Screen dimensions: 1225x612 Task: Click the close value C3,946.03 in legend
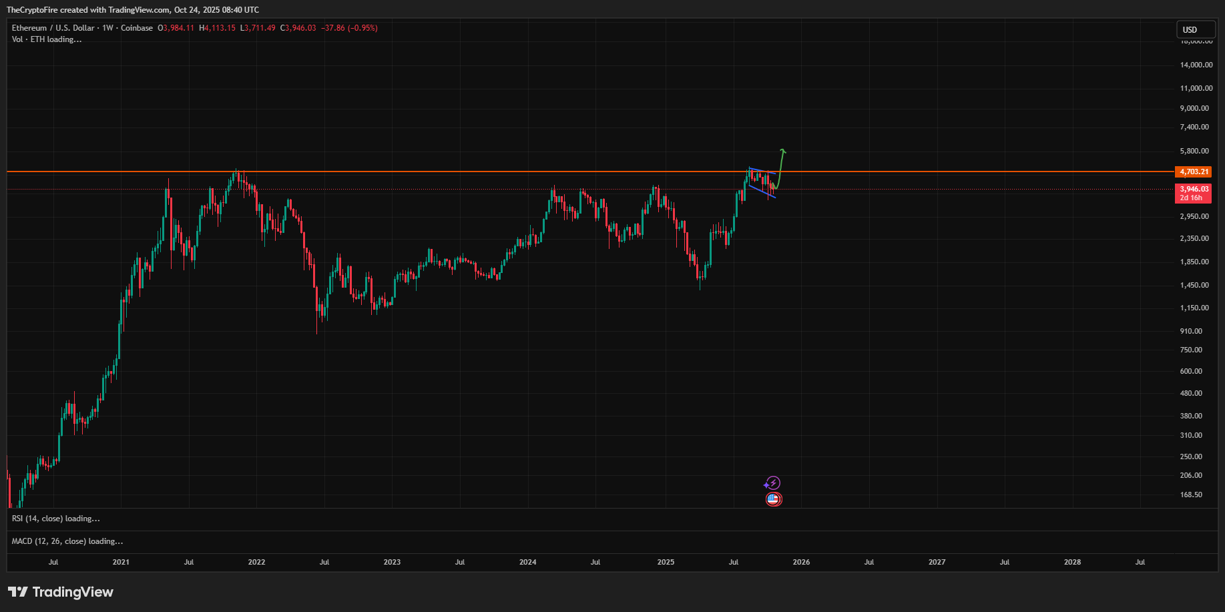click(x=298, y=28)
